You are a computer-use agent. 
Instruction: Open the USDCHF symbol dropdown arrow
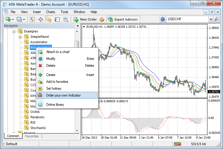pyautogui.click(x=211, y=19)
